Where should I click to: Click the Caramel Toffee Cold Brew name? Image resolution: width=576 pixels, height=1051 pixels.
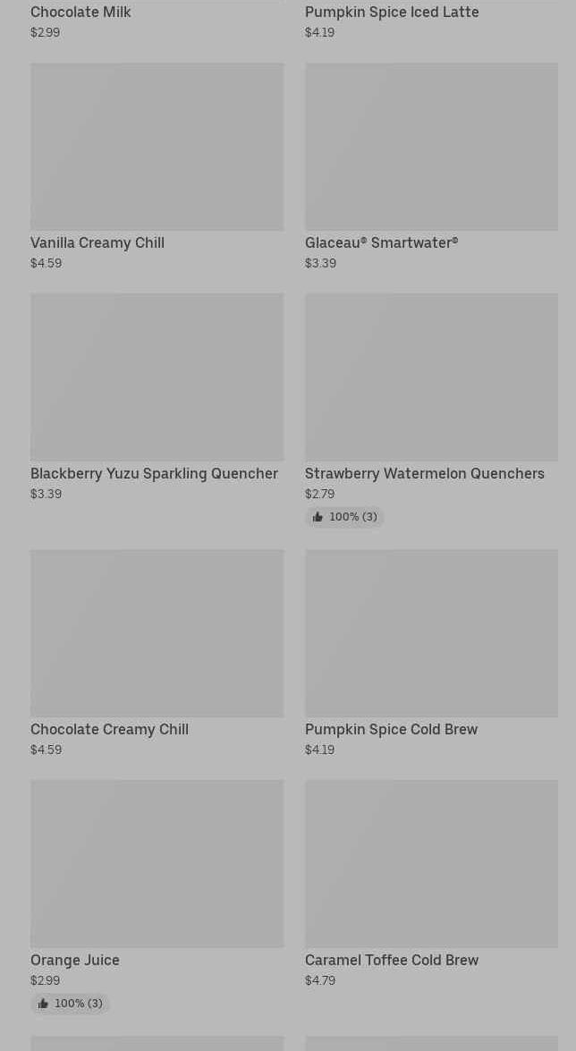point(392,960)
